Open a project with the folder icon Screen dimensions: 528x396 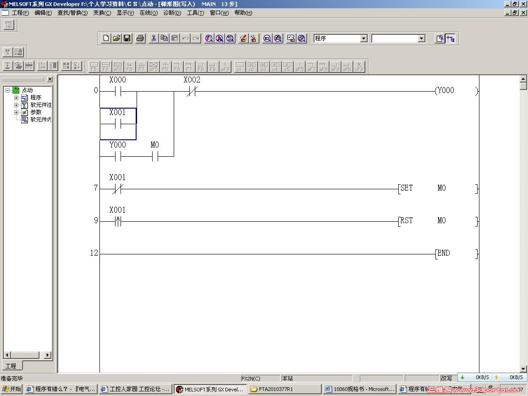pos(116,38)
